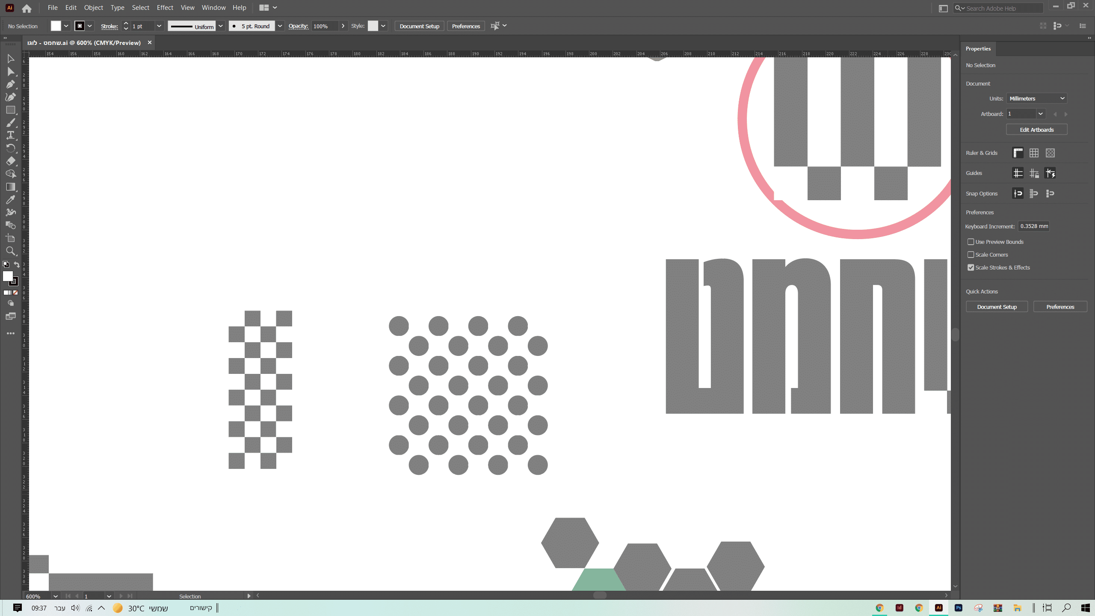The width and height of the screenshot is (1095, 616).
Task: Select the Eraser tool
Action: click(11, 161)
